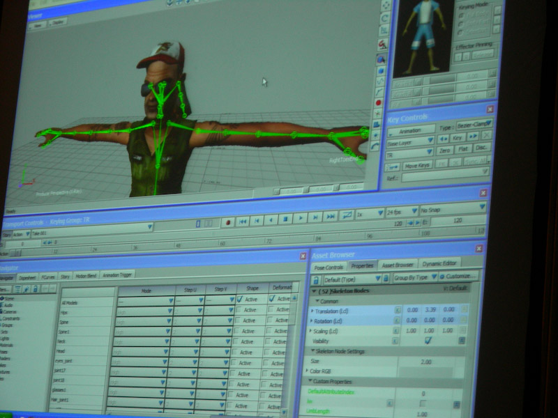Click the list view icon in Navigator toolbar
Screen dimensions: 558x418
tap(17, 289)
